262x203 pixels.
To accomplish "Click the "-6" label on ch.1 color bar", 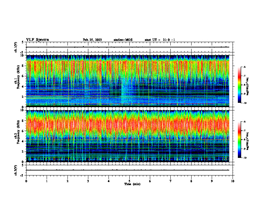I will coord(244,67).
